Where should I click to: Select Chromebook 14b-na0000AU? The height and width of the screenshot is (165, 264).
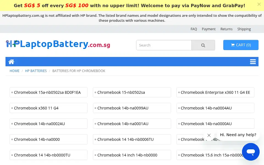215,123
